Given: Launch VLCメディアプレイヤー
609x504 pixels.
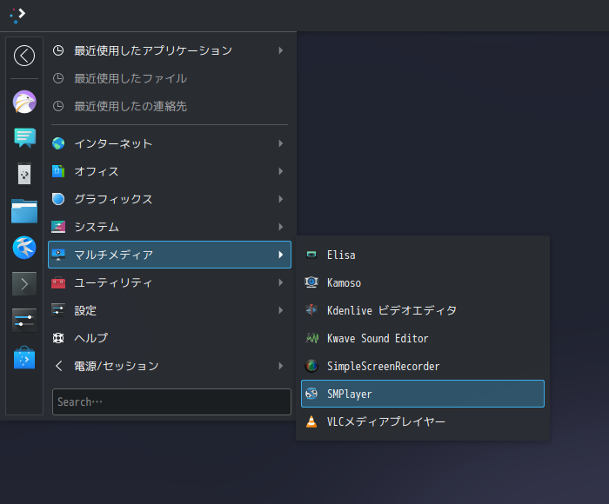Looking at the screenshot, I should (x=423, y=421).
